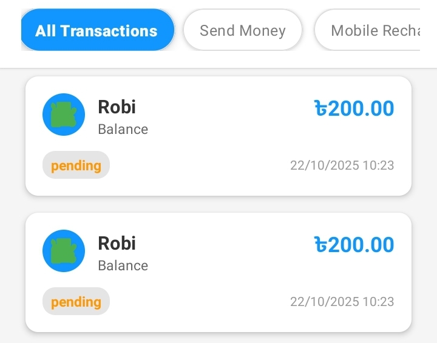Select the All Transactions tab
This screenshot has height=343, width=437.
click(x=97, y=30)
